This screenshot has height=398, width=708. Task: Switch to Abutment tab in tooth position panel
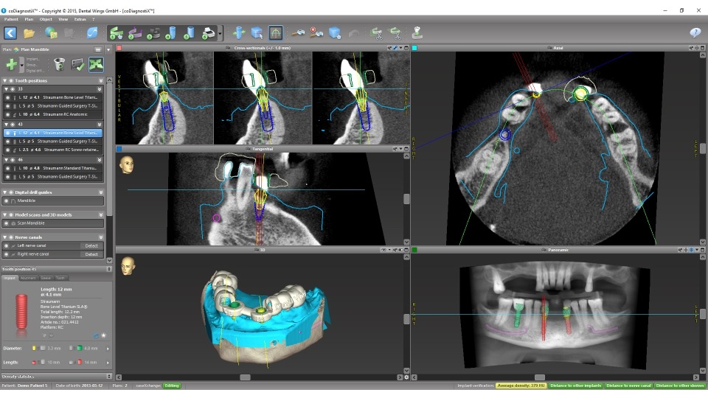coord(28,278)
